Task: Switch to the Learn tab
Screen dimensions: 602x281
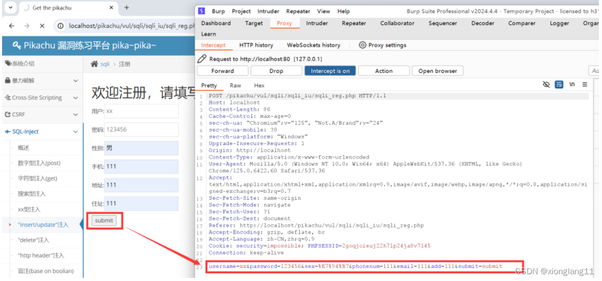Action: [x=208, y=34]
